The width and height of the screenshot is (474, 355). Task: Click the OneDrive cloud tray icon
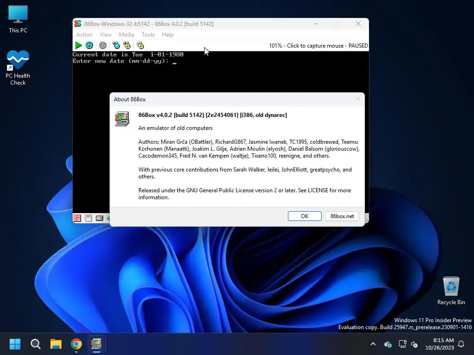pyautogui.click(x=388, y=344)
